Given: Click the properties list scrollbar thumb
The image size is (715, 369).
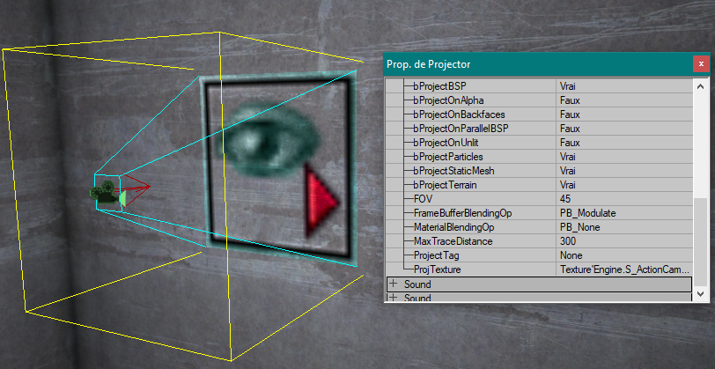Looking at the screenshot, I should pyautogui.click(x=701, y=243).
